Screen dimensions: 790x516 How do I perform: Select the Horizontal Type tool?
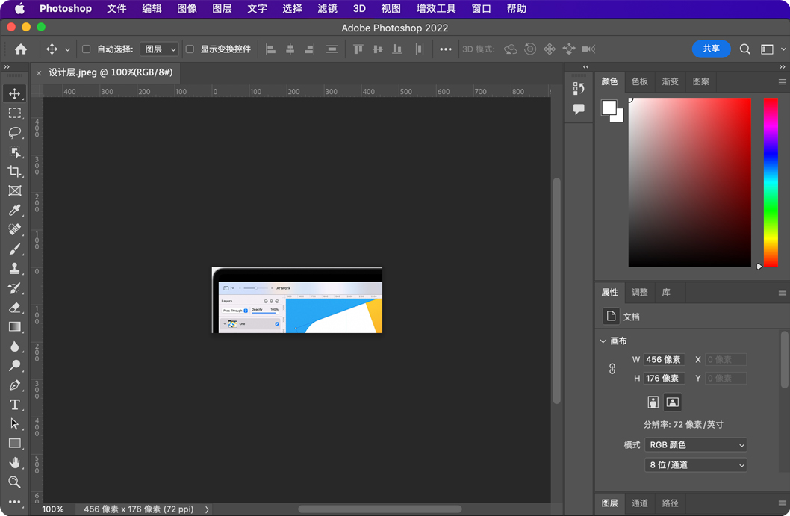tap(15, 404)
